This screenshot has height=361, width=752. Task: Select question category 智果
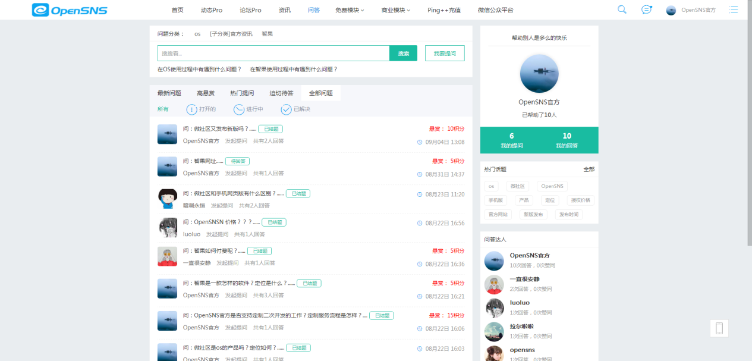268,34
